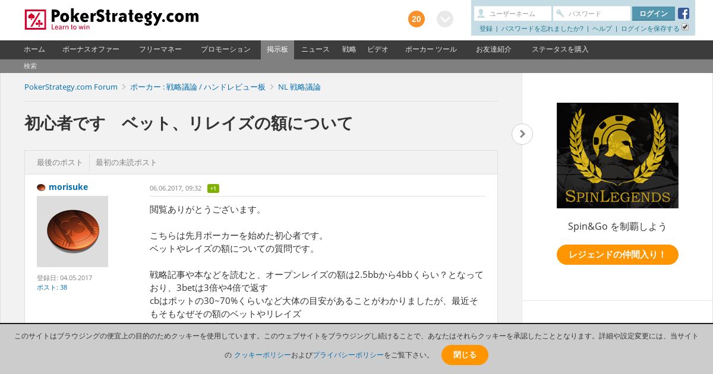Click the ポスト: 38 link

pos(52,287)
